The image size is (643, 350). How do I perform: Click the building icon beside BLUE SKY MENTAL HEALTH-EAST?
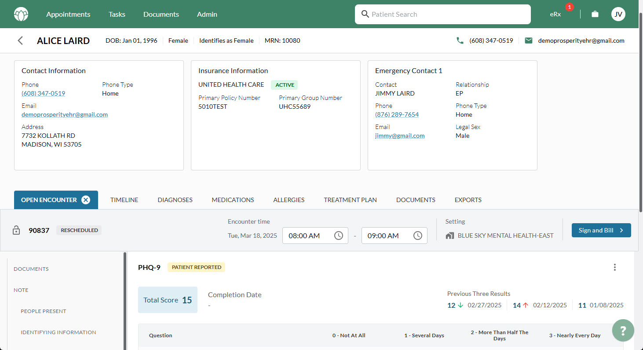click(449, 236)
